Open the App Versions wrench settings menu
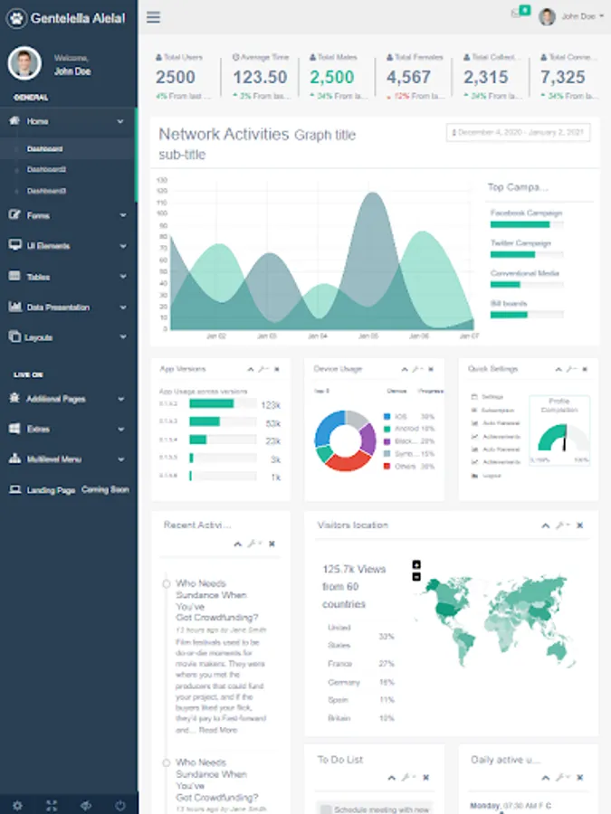Viewport: 611px width, 814px height. 263,369
